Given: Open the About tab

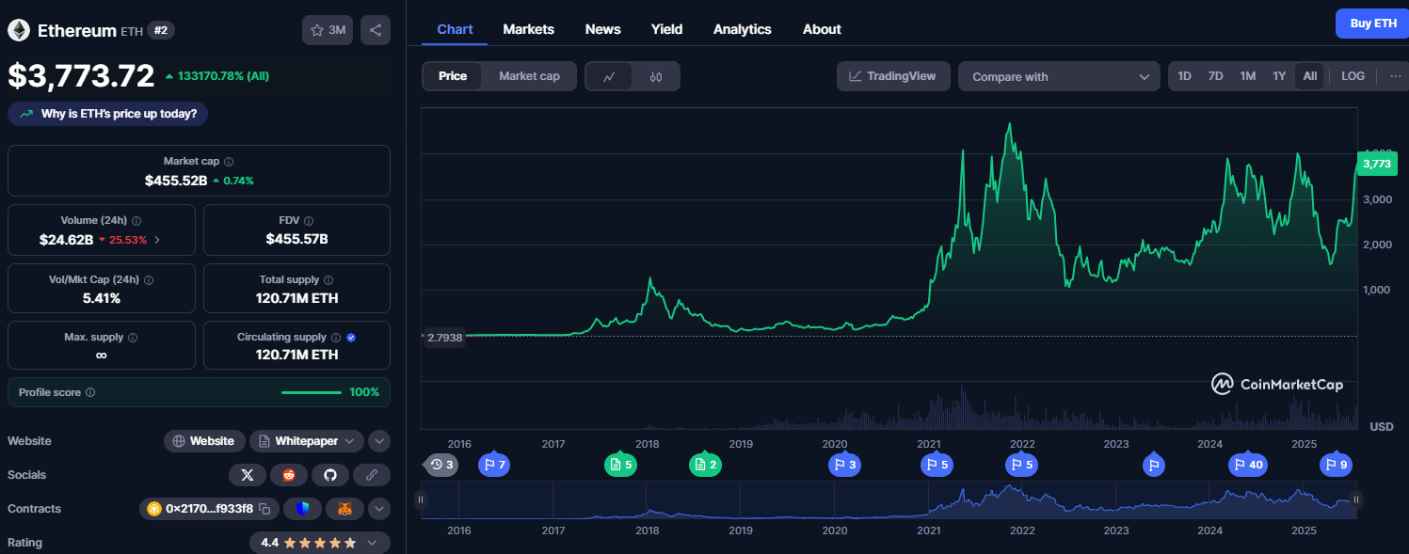Looking at the screenshot, I should (822, 29).
